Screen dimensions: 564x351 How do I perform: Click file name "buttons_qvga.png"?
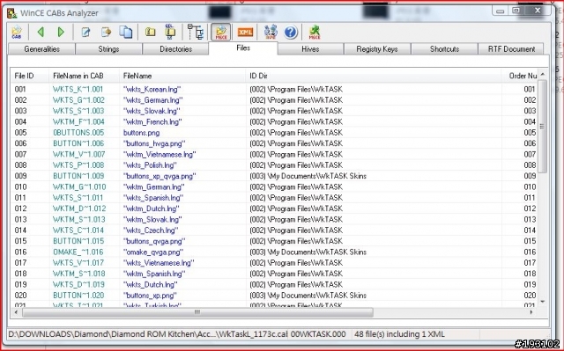(x=154, y=241)
